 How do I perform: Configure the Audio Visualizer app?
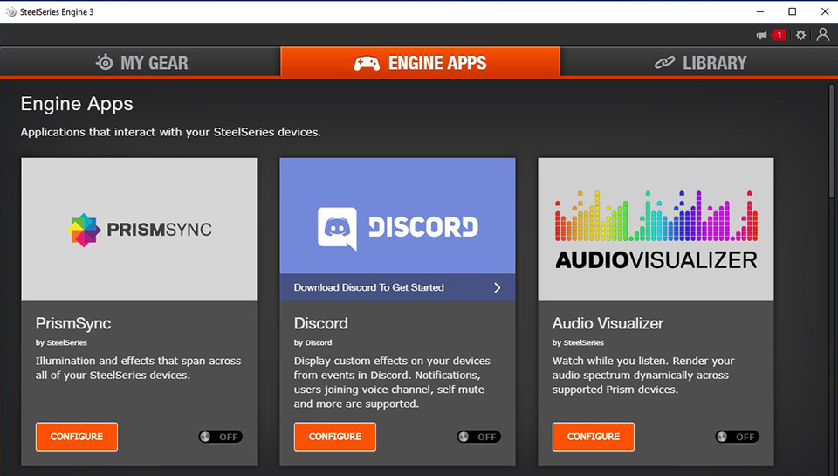[594, 437]
